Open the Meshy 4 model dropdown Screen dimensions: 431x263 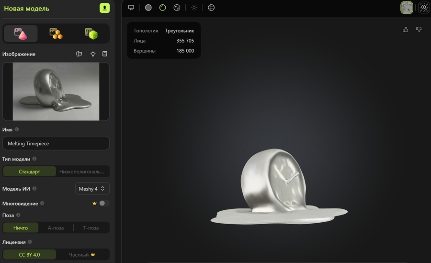92,189
